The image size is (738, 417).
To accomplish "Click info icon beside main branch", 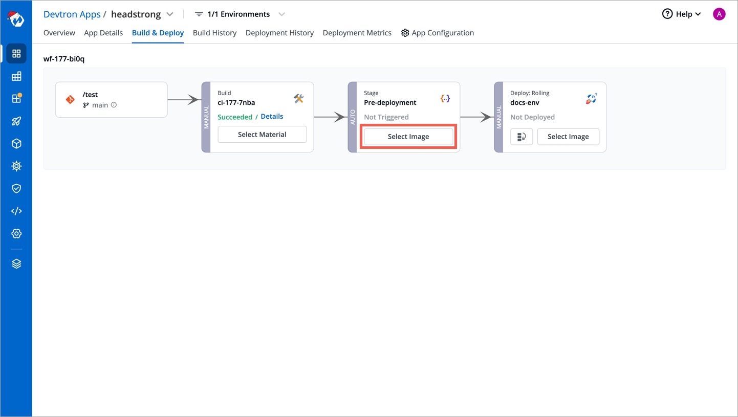I will 114,105.
